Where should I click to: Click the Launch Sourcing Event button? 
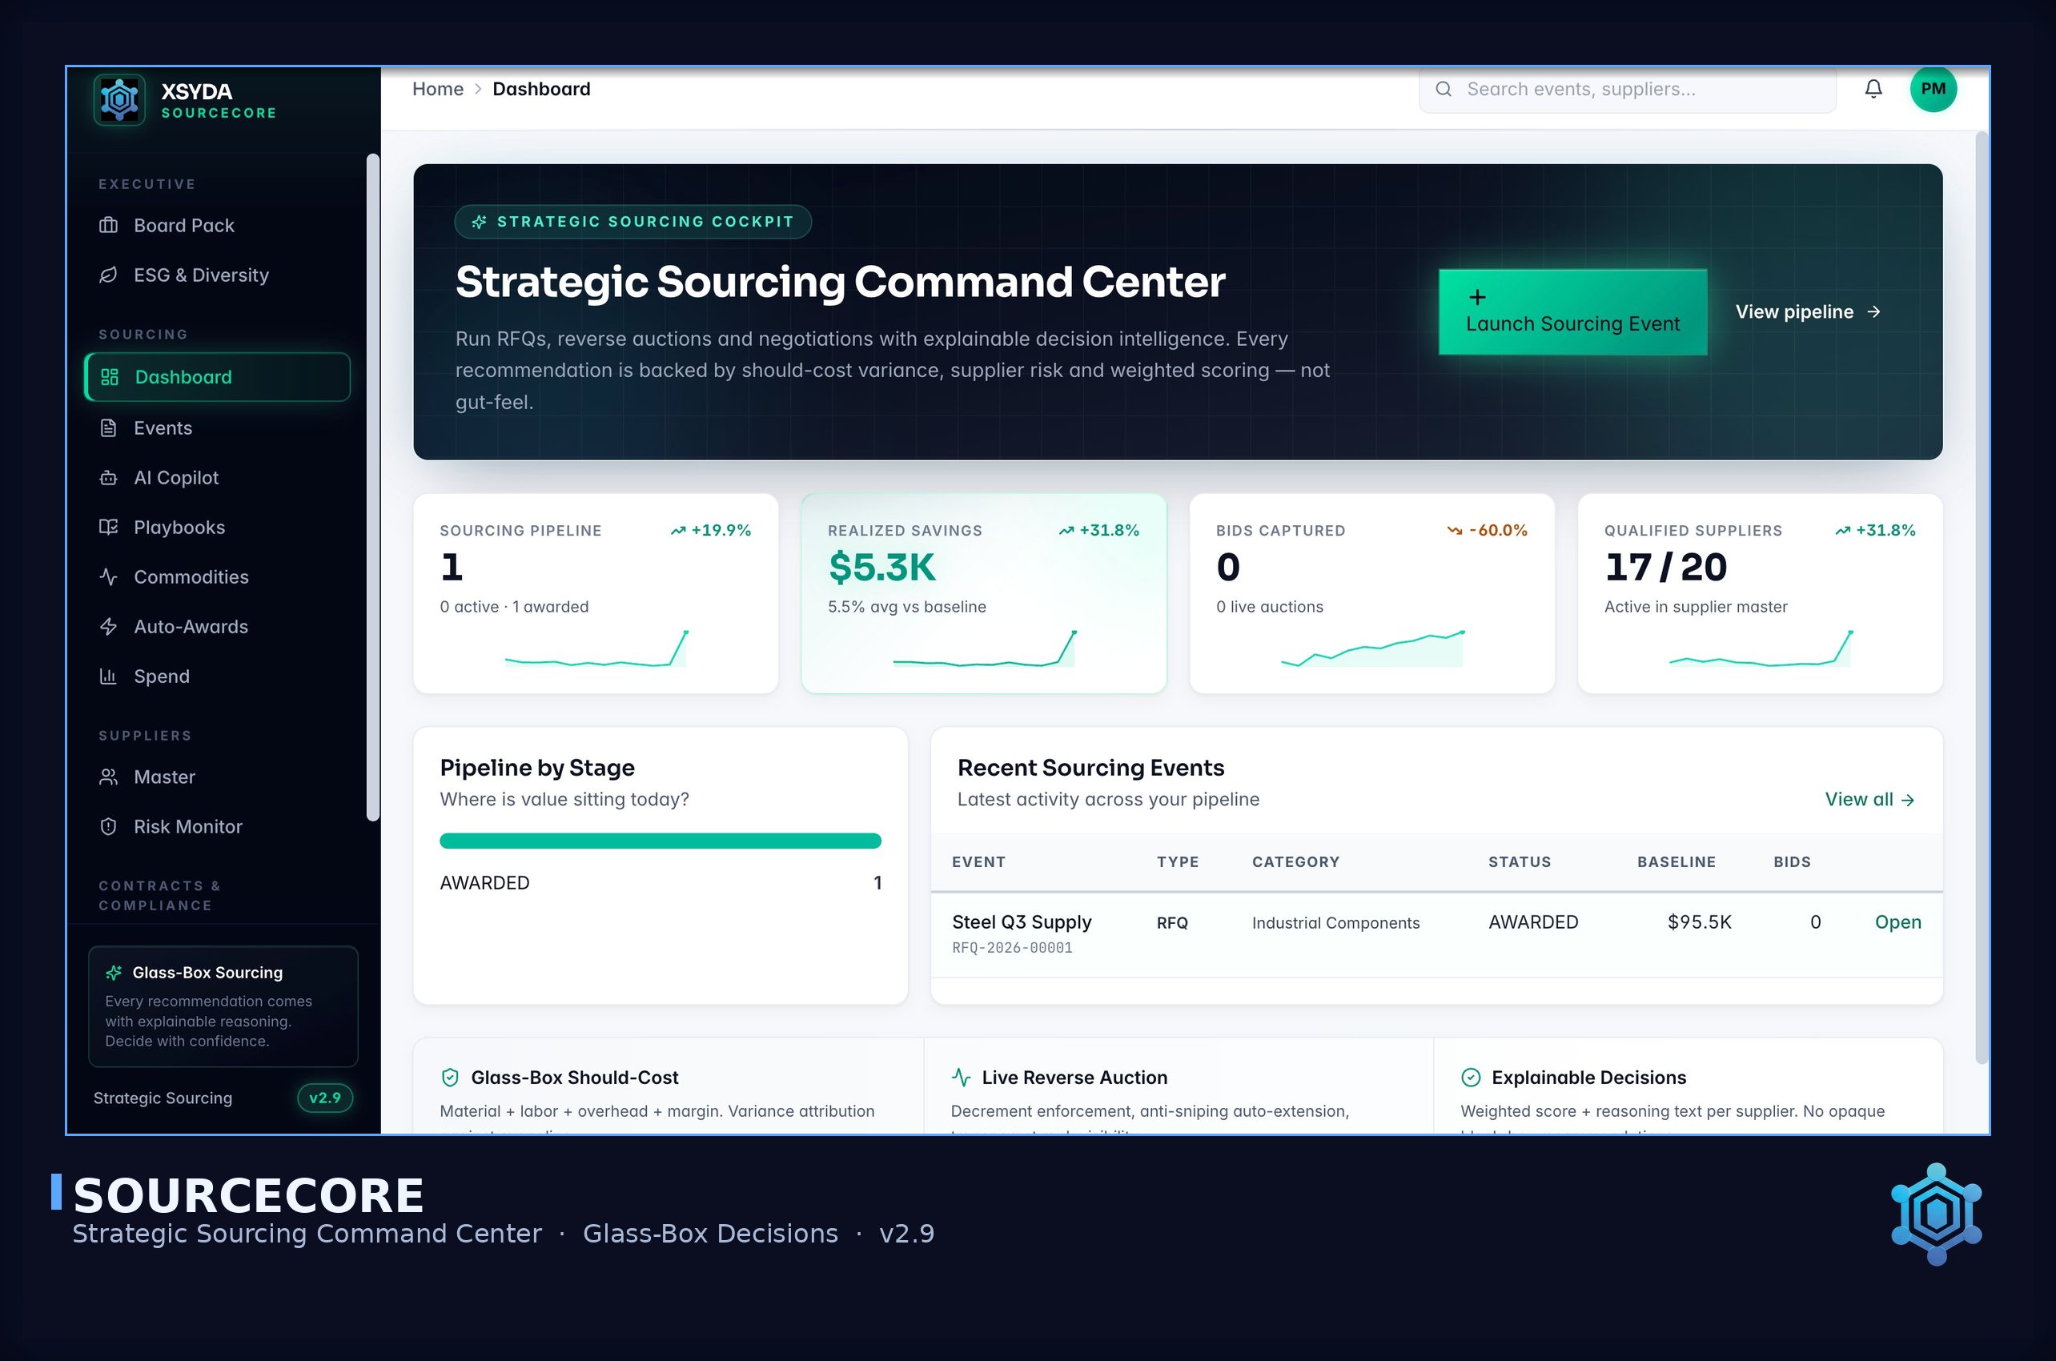click(x=1572, y=311)
